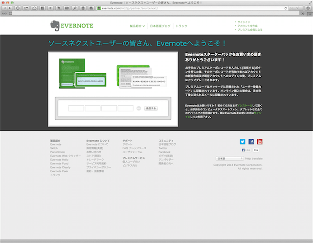313x243 pixels.
Task: Click the 個人ユーザ向け footer link
Action: (131, 162)
